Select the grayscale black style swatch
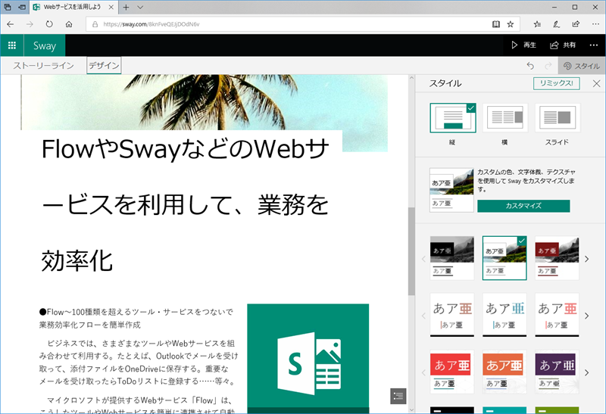Screen dimensions: 606x414 click(451, 258)
